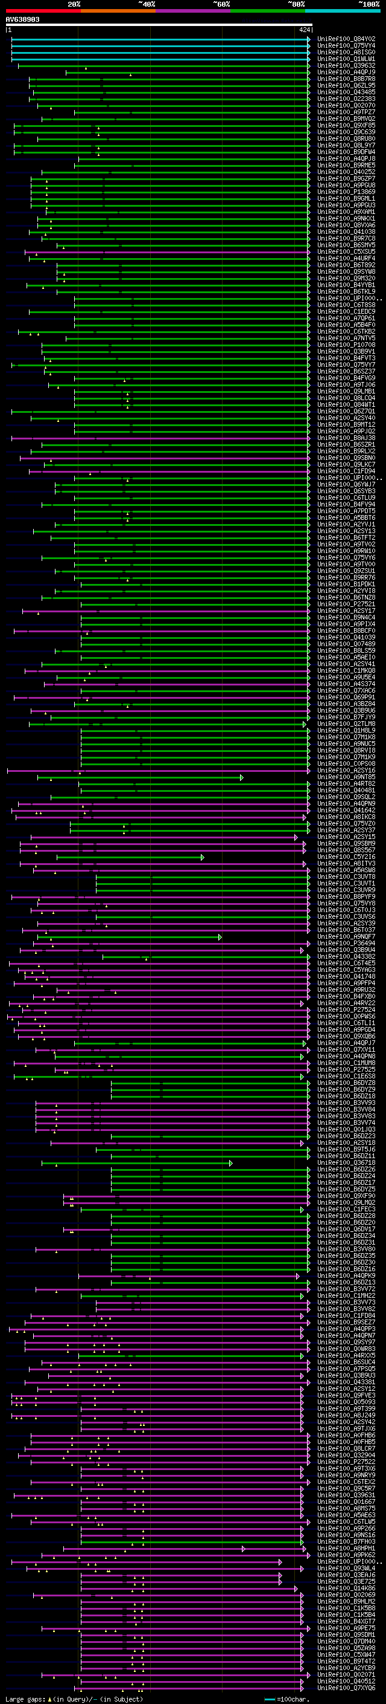Click the cyan alignment bar for UniRef100_Q84Y02
The height and width of the screenshot is (1704, 386).
tap(160, 39)
